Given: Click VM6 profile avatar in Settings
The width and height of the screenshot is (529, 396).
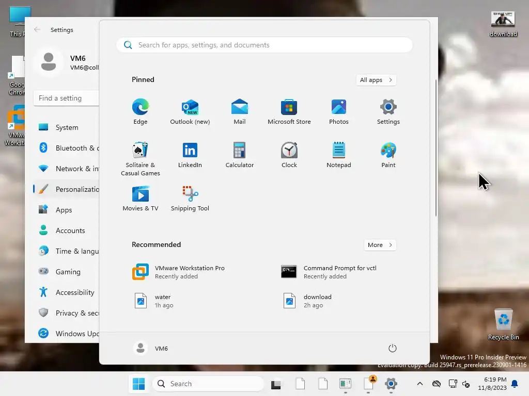Looking at the screenshot, I should pyautogui.click(x=48, y=62).
